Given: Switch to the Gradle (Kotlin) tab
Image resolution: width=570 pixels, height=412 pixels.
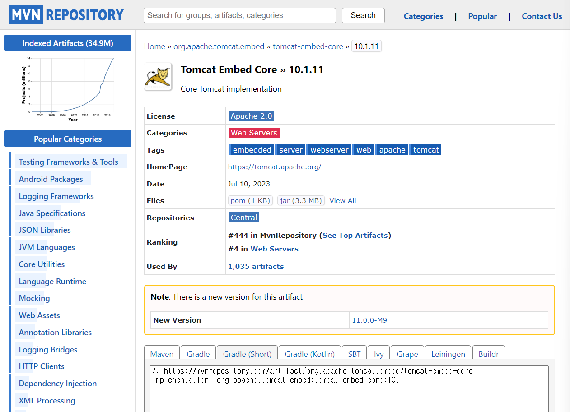Looking at the screenshot, I should pyautogui.click(x=310, y=354).
